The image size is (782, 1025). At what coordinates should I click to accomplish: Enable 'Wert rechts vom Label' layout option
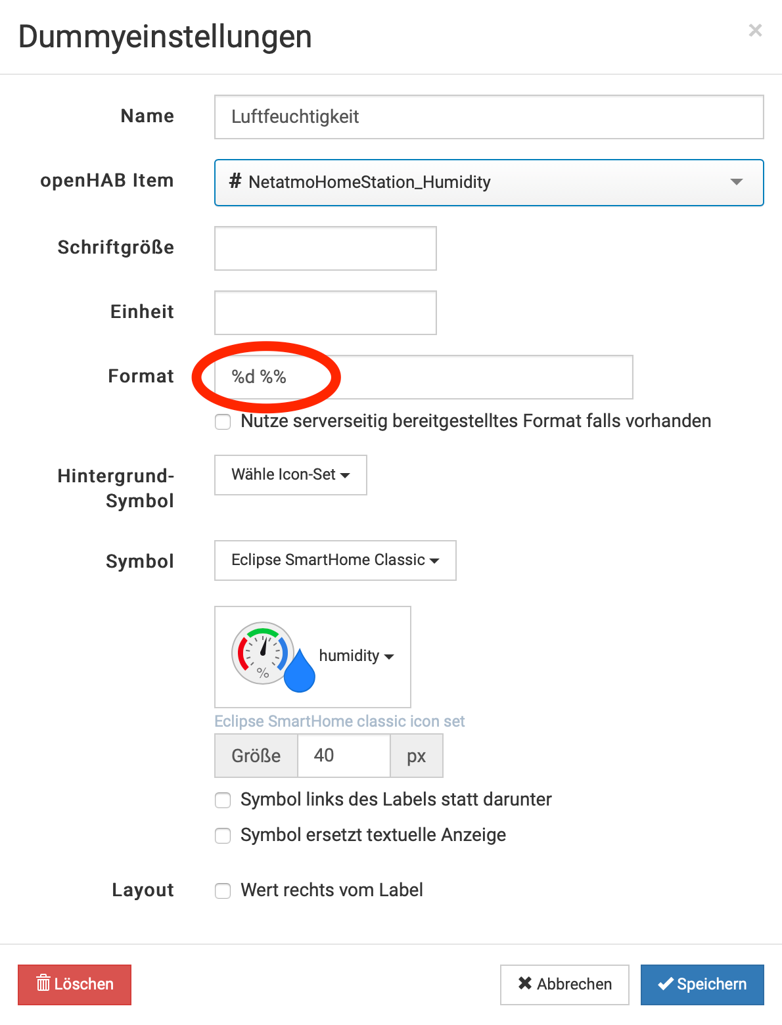tap(223, 891)
